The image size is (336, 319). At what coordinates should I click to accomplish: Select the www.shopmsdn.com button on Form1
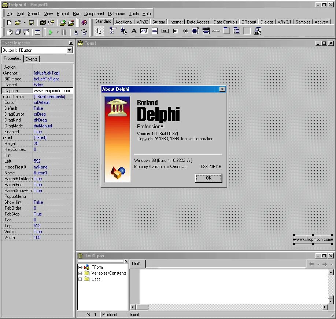pyautogui.click(x=313, y=239)
